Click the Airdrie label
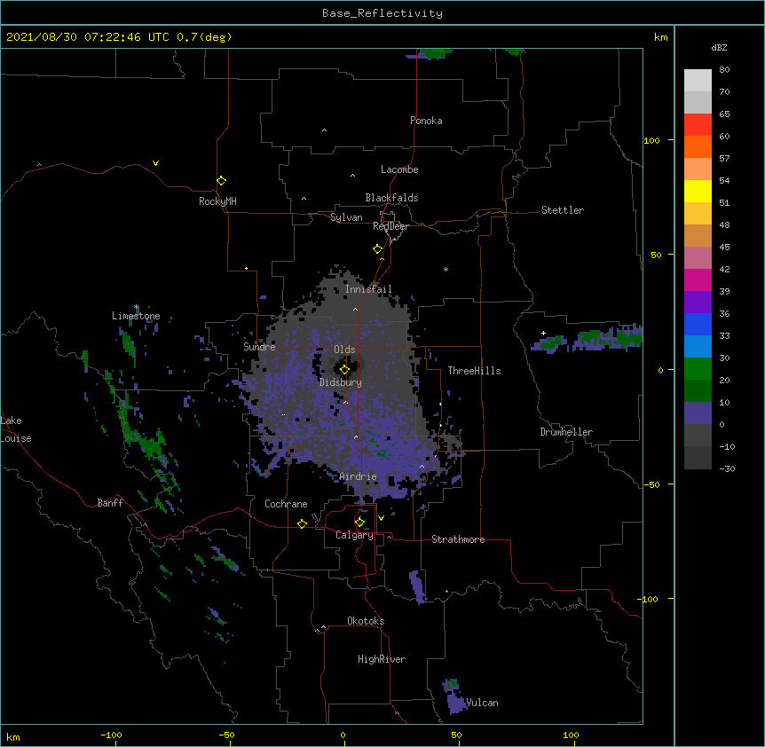The width and height of the screenshot is (765, 747). (358, 476)
